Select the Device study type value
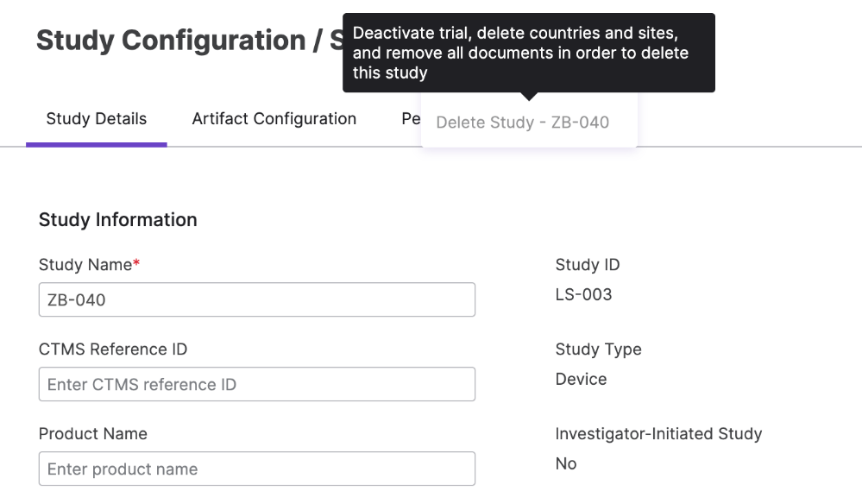Viewport: 862px width, 491px height. pos(581,380)
